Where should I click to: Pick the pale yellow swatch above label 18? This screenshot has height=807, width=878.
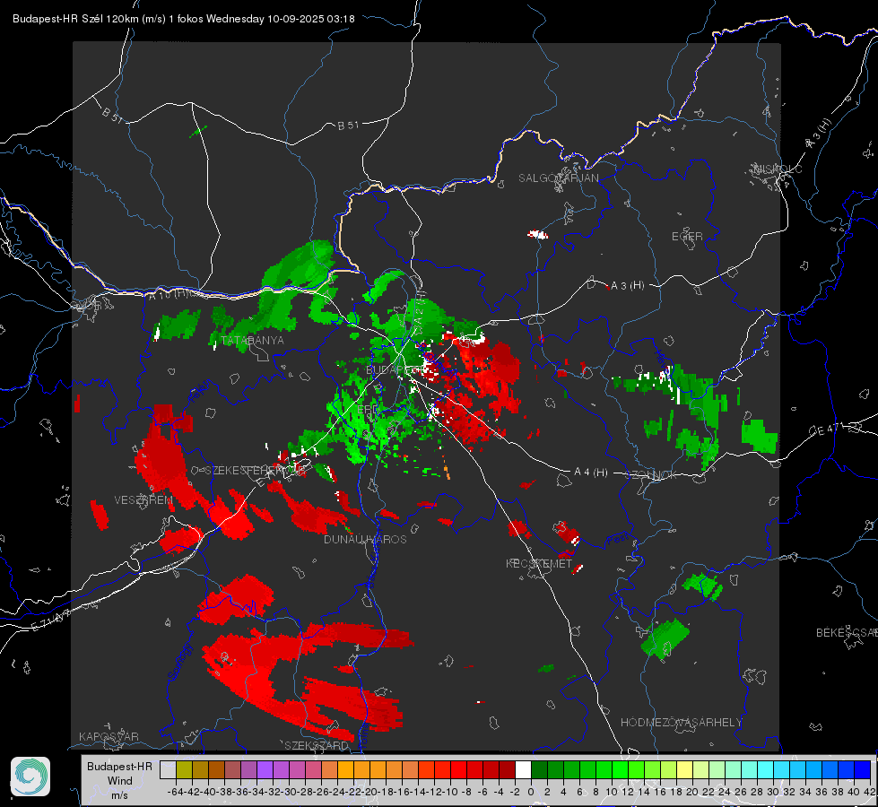pos(684,769)
